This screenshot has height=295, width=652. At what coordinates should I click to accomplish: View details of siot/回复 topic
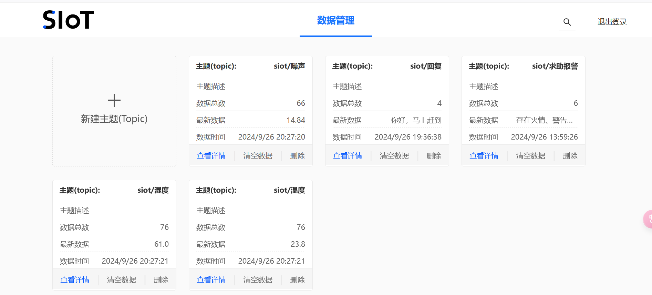pyautogui.click(x=348, y=156)
